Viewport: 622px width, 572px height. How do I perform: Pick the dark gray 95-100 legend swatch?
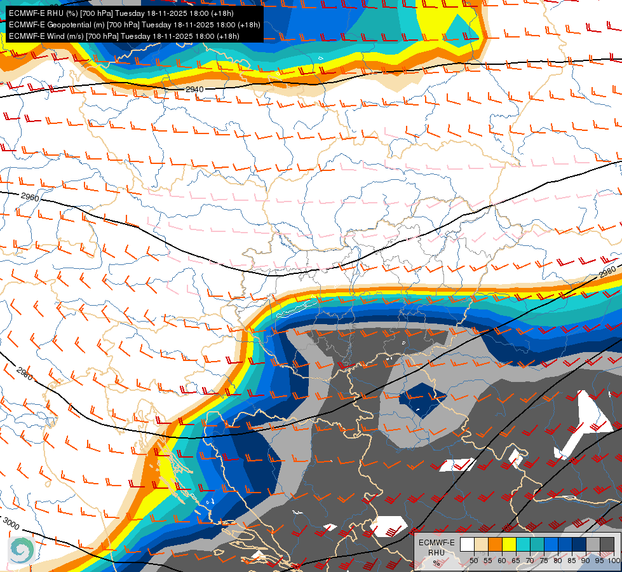click(x=607, y=544)
